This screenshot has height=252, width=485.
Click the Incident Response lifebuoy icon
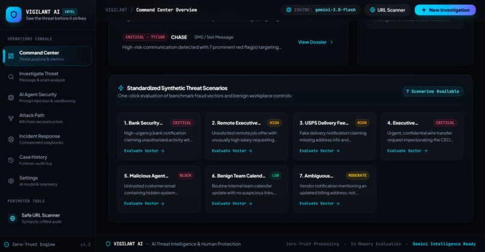point(11,140)
